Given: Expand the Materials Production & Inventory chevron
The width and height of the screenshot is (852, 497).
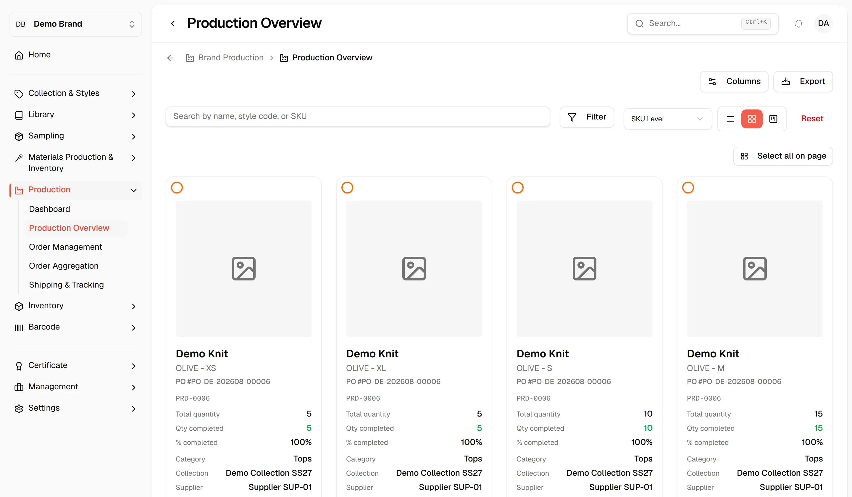Looking at the screenshot, I should pyautogui.click(x=133, y=158).
